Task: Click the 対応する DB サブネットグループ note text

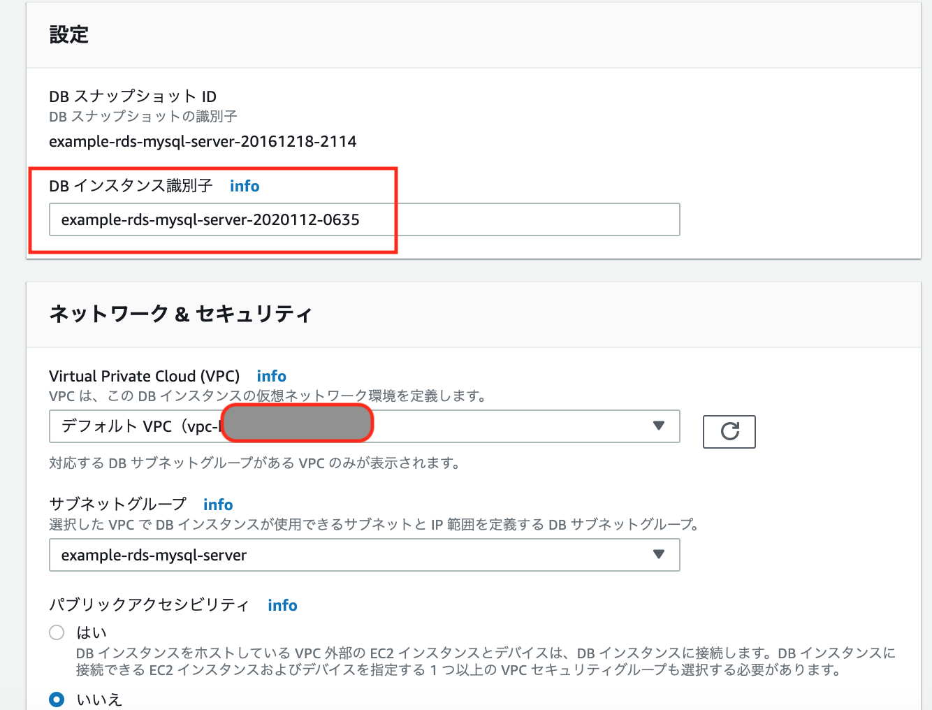Action: (255, 463)
